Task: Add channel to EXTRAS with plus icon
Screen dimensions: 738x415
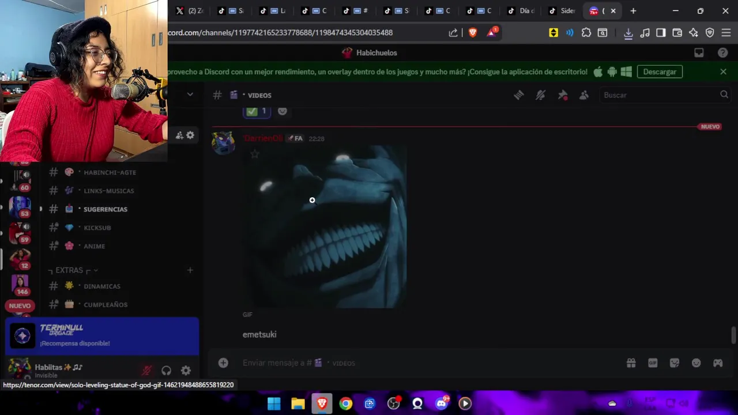Action: [190, 270]
